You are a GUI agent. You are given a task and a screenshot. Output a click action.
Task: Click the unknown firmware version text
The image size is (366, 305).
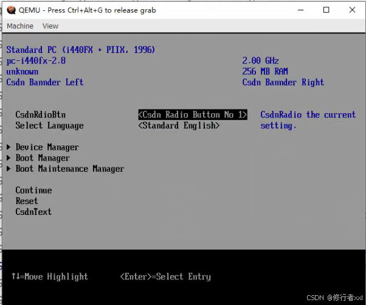pos(22,71)
